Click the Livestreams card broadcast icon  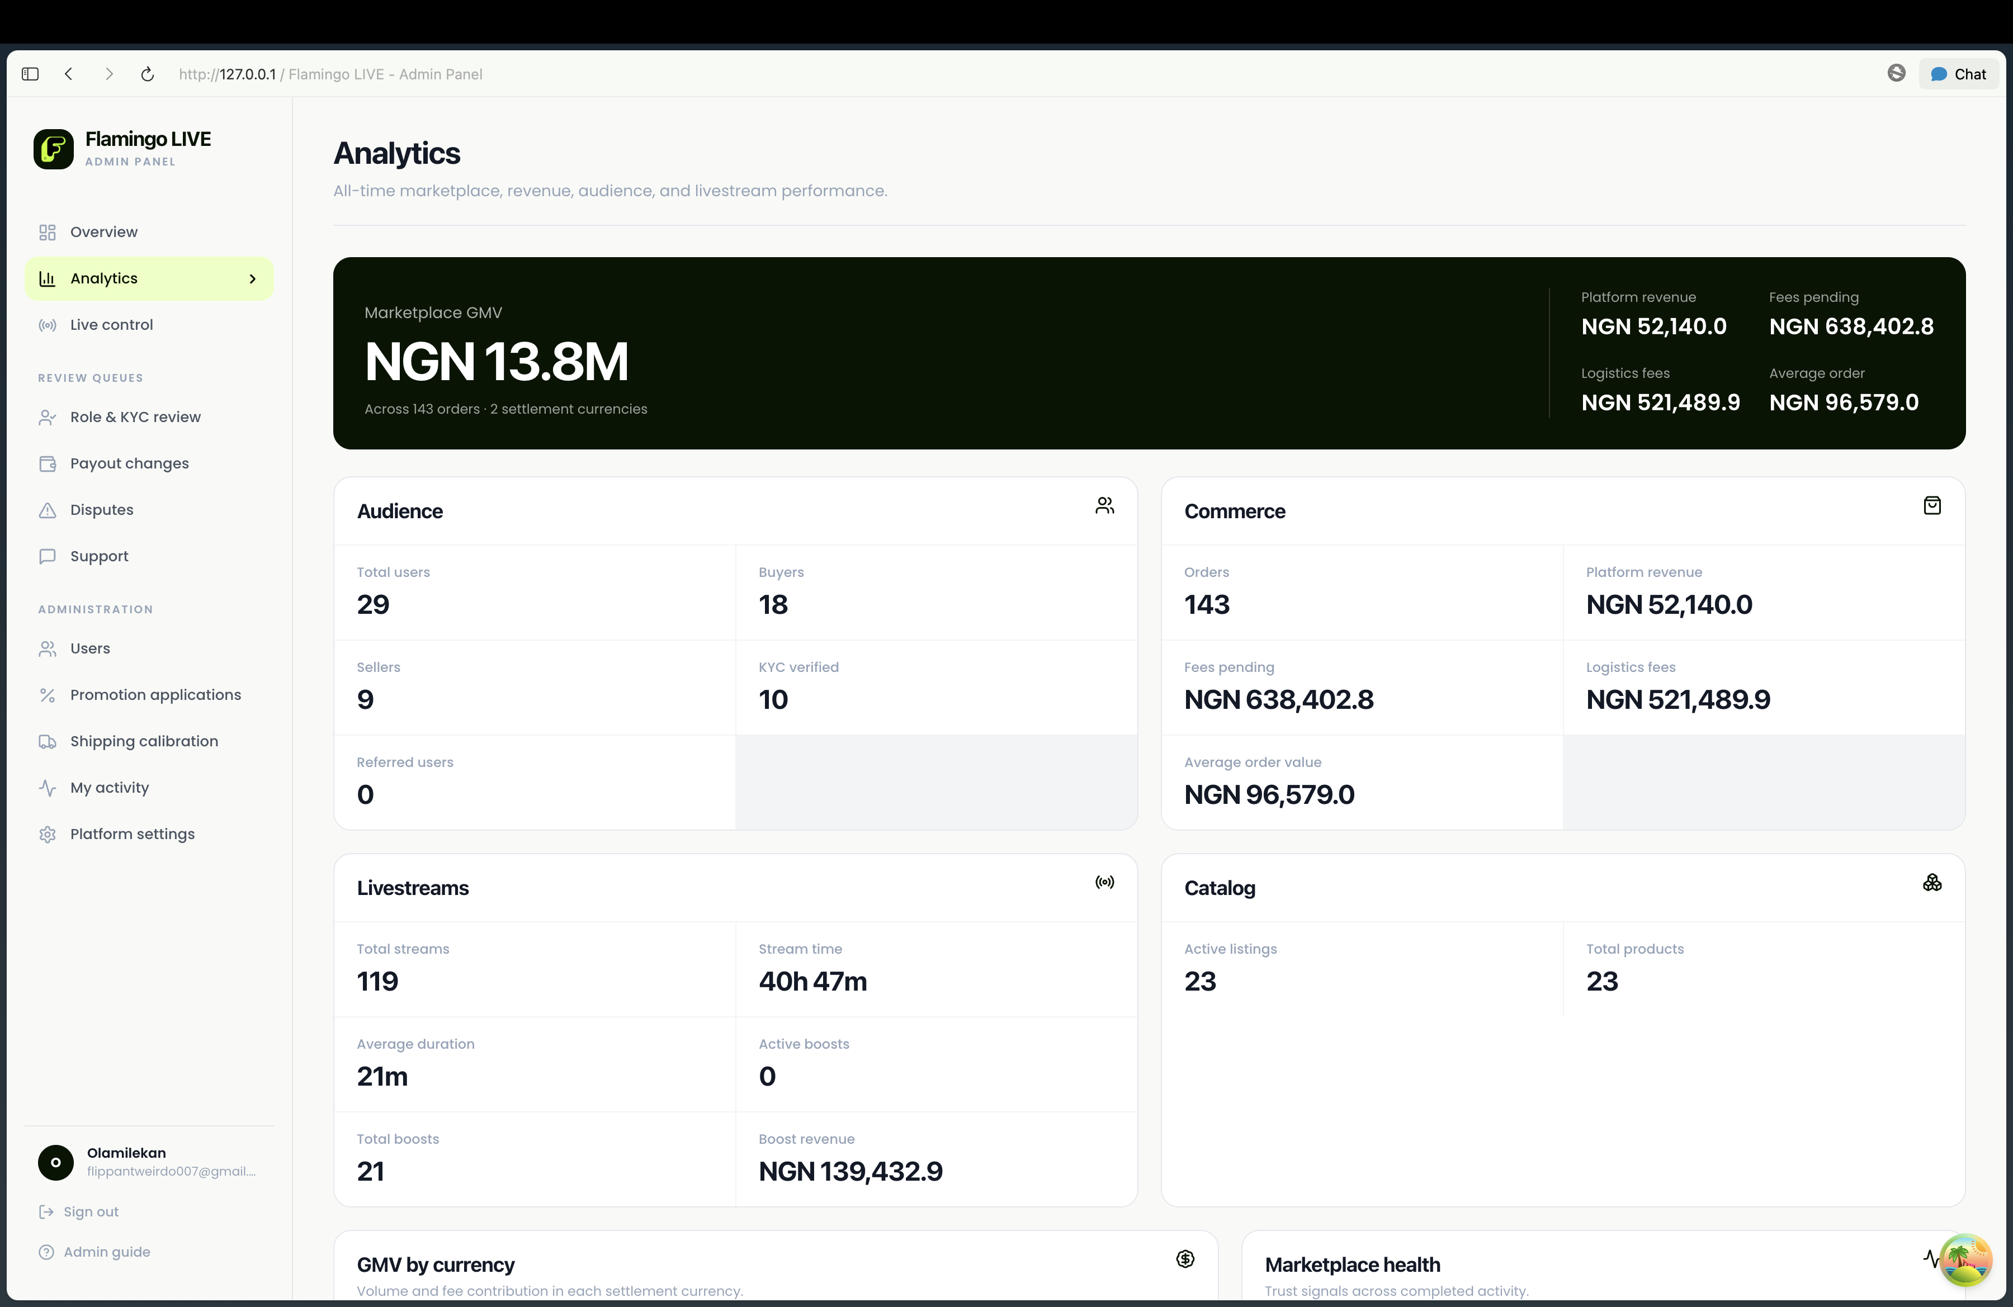1104,883
